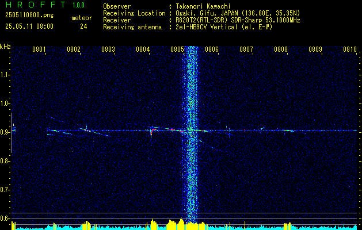Click the 0810 time marker
The height and width of the screenshot is (230, 362).
[x=350, y=49]
